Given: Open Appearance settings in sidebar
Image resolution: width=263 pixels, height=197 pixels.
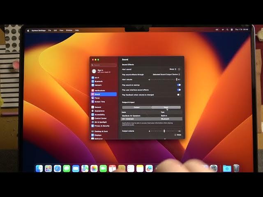Looking at the screenshot, I should coord(98,111).
